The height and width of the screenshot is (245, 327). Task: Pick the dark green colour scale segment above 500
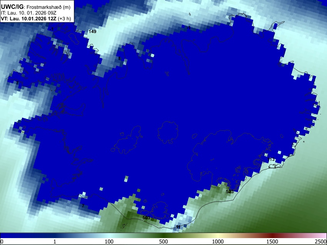(163, 235)
